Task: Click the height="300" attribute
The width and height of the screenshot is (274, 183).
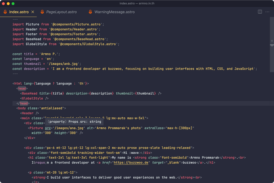Action: tap(66, 133)
